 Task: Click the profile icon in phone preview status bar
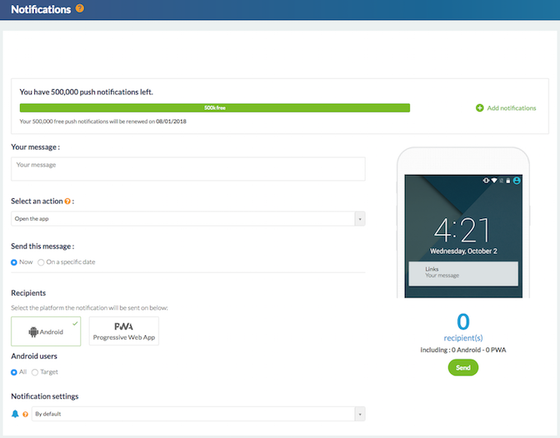(x=517, y=181)
